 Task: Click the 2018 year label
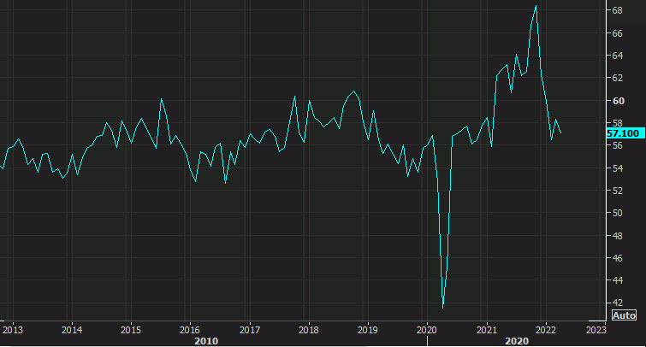tap(308, 330)
